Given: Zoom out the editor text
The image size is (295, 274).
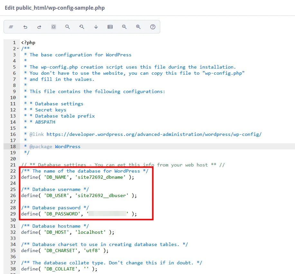Looking at the screenshot, I should 124,27.
